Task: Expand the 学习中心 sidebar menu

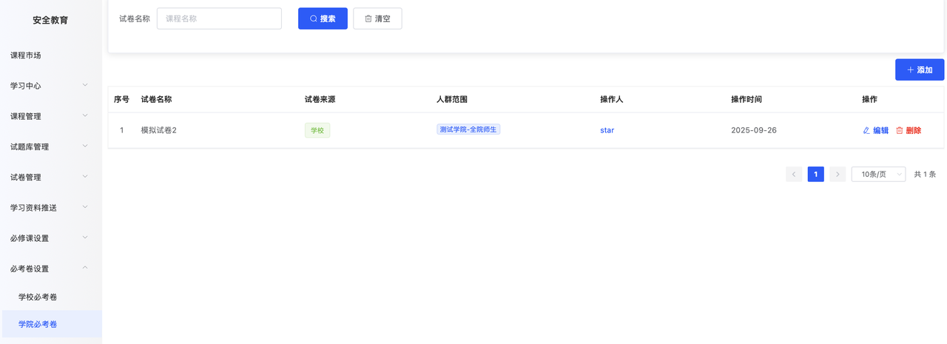Action: click(x=50, y=86)
